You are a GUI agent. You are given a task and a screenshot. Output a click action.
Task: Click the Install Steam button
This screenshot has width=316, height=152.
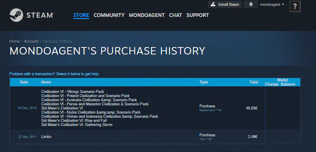tap(225, 5)
